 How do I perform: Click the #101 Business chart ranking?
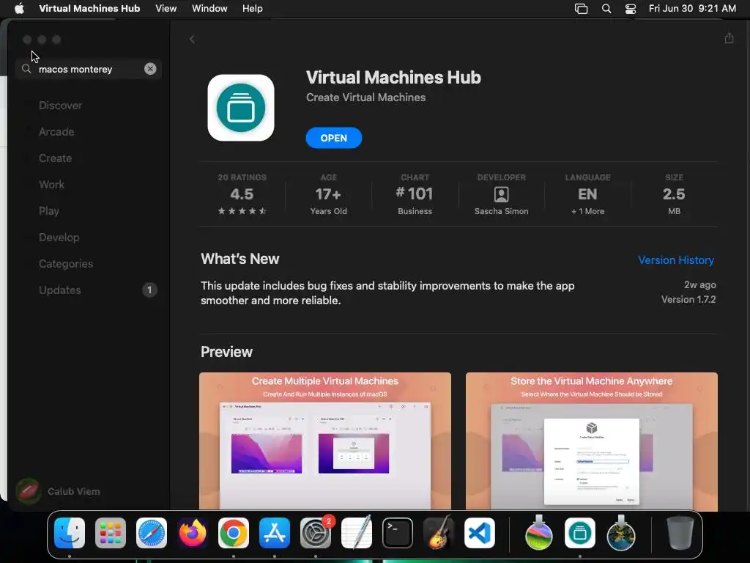tap(415, 194)
